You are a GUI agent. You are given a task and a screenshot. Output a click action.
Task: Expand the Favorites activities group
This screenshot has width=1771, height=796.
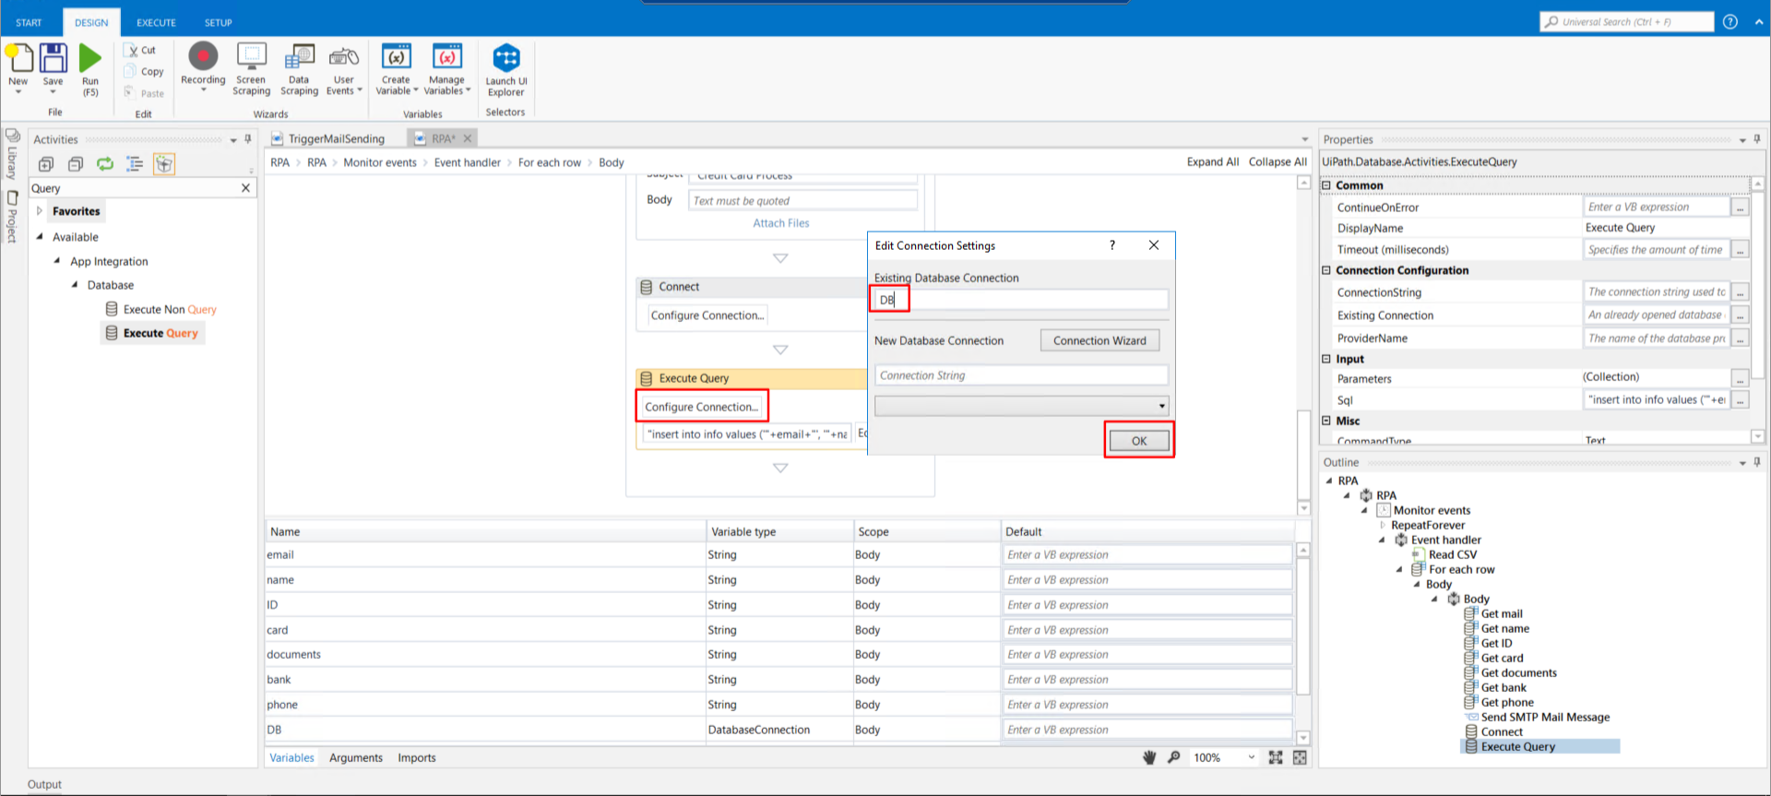click(40, 211)
